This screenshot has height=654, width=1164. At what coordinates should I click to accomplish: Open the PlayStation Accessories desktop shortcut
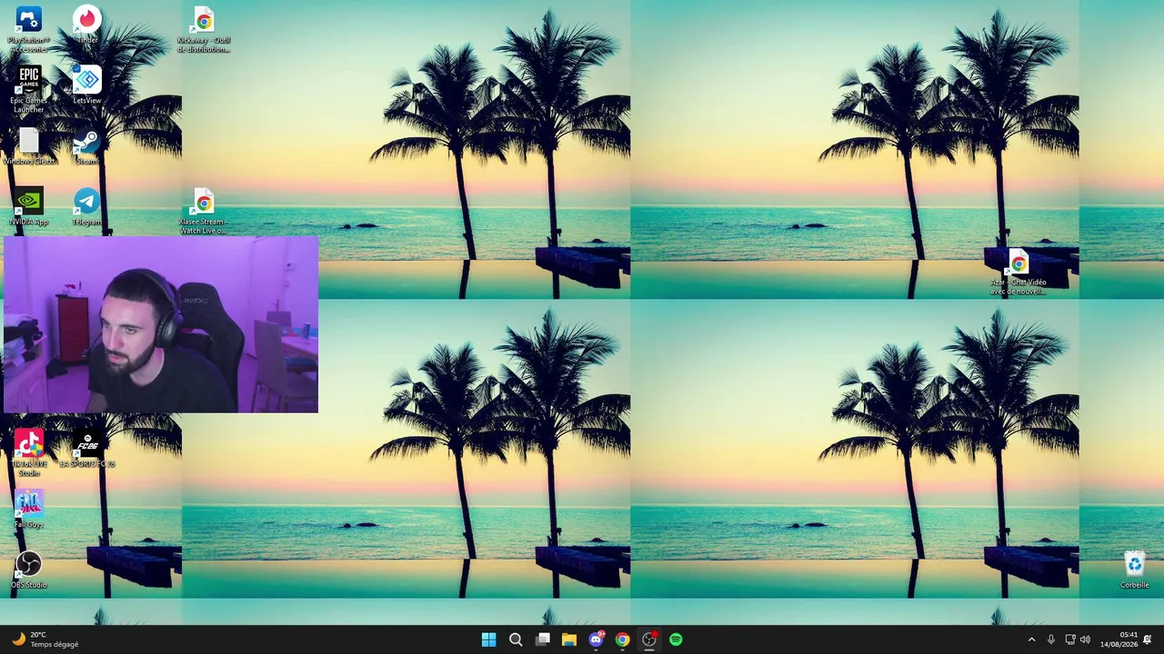point(28,28)
